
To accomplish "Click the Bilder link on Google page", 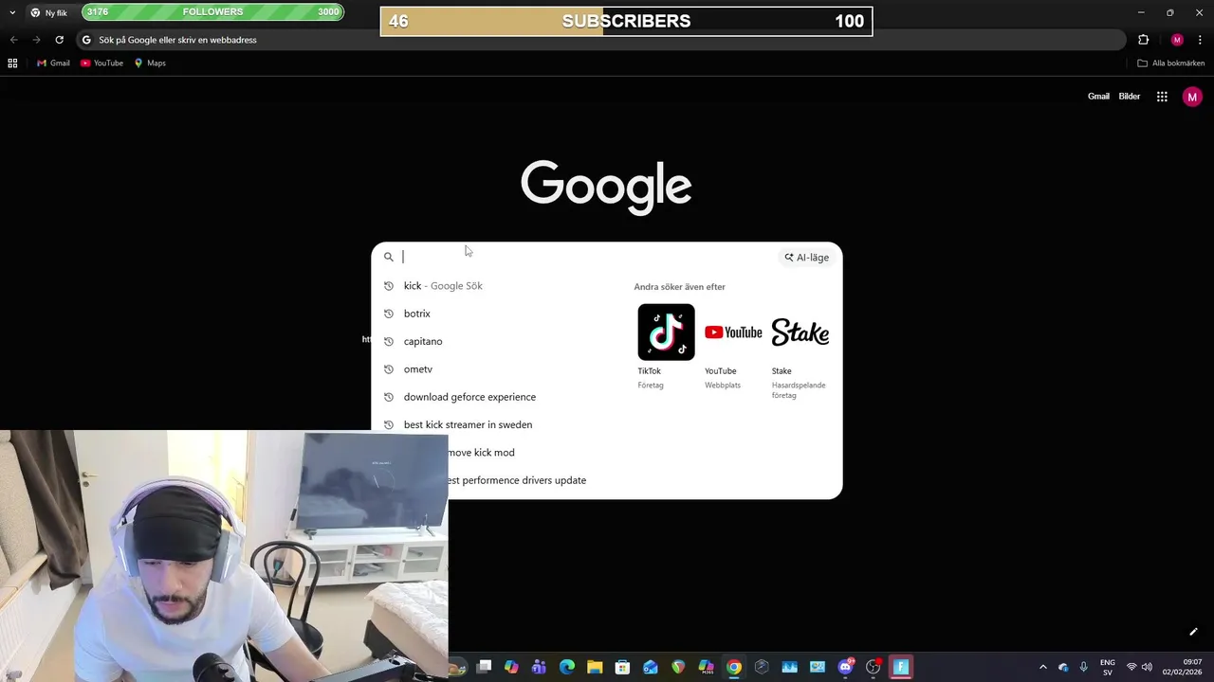I will coord(1130,97).
